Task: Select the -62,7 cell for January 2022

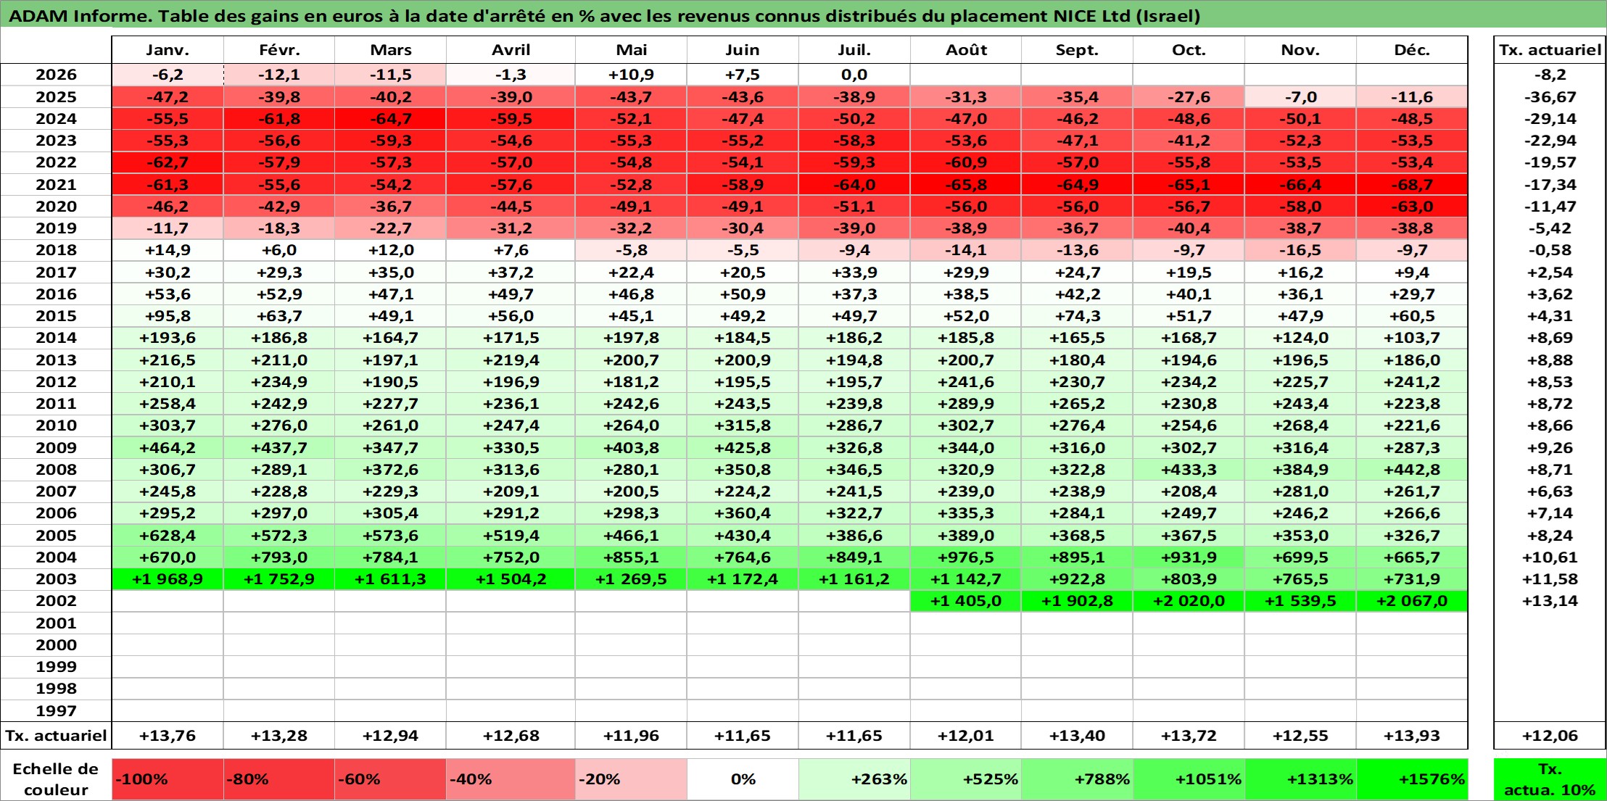Action: click(168, 162)
